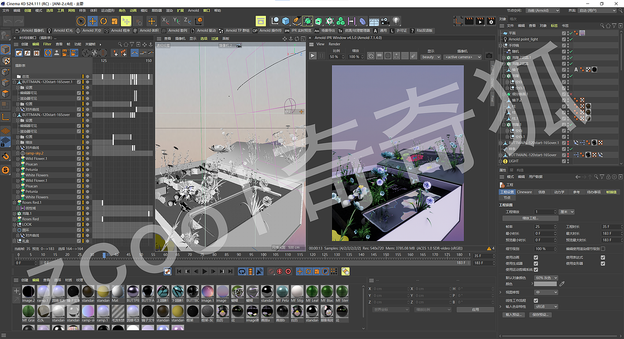Open the 节点空间 dropdown
The image size is (624, 339).
click(544, 10)
